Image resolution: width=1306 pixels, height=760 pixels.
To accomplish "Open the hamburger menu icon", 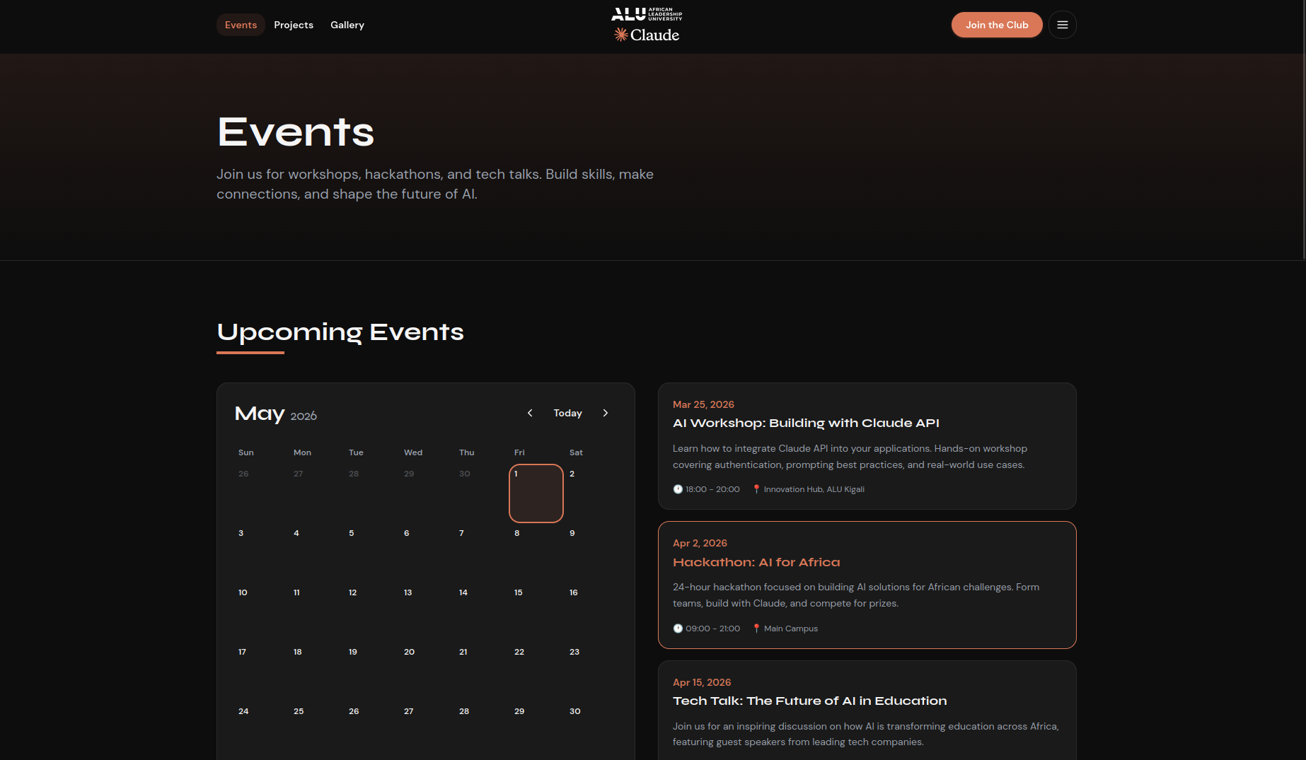I will click(x=1062, y=25).
